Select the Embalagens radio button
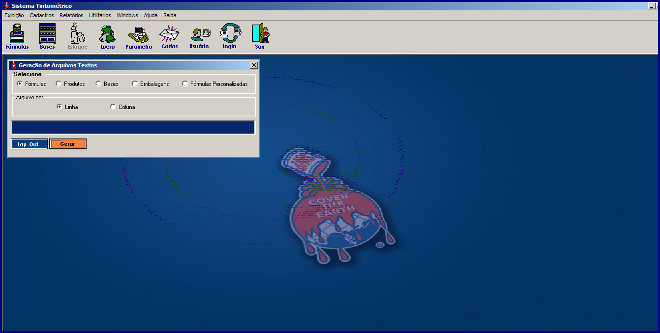The width and height of the screenshot is (660, 333). coord(135,83)
